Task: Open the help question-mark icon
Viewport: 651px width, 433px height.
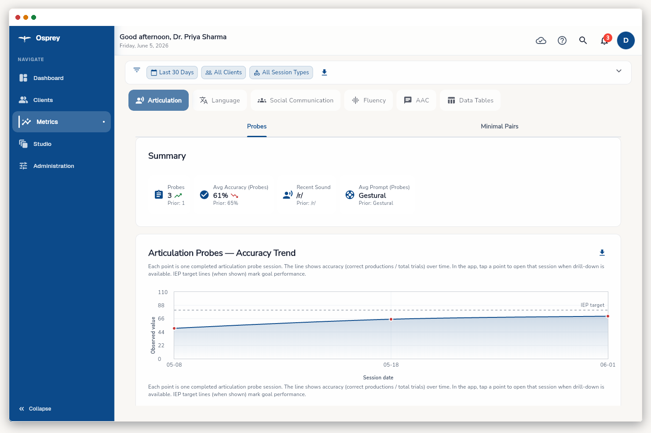Action: point(562,40)
